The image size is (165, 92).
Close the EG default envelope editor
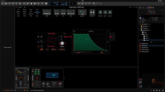[108, 31]
